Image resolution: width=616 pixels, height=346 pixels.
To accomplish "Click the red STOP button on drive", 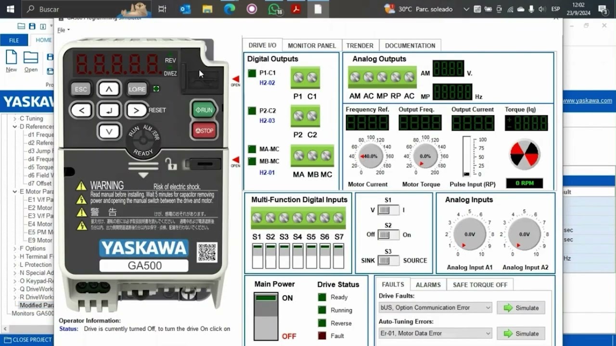I will (x=204, y=130).
